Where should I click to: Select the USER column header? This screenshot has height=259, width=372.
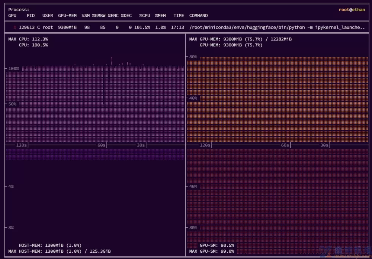[48, 16]
